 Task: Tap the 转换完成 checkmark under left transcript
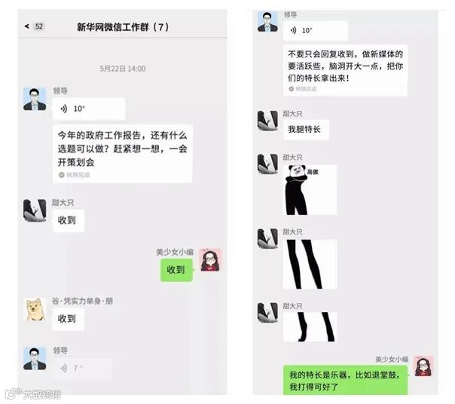(61, 175)
